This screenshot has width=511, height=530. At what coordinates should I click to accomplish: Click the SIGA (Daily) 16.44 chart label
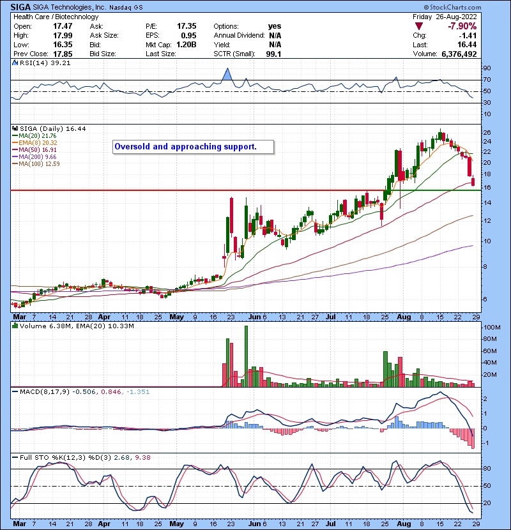53,129
